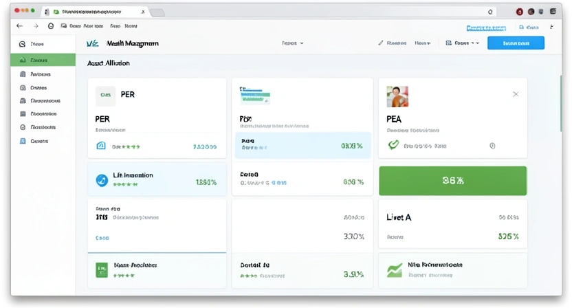Expand the center header dropdown

click(x=293, y=43)
